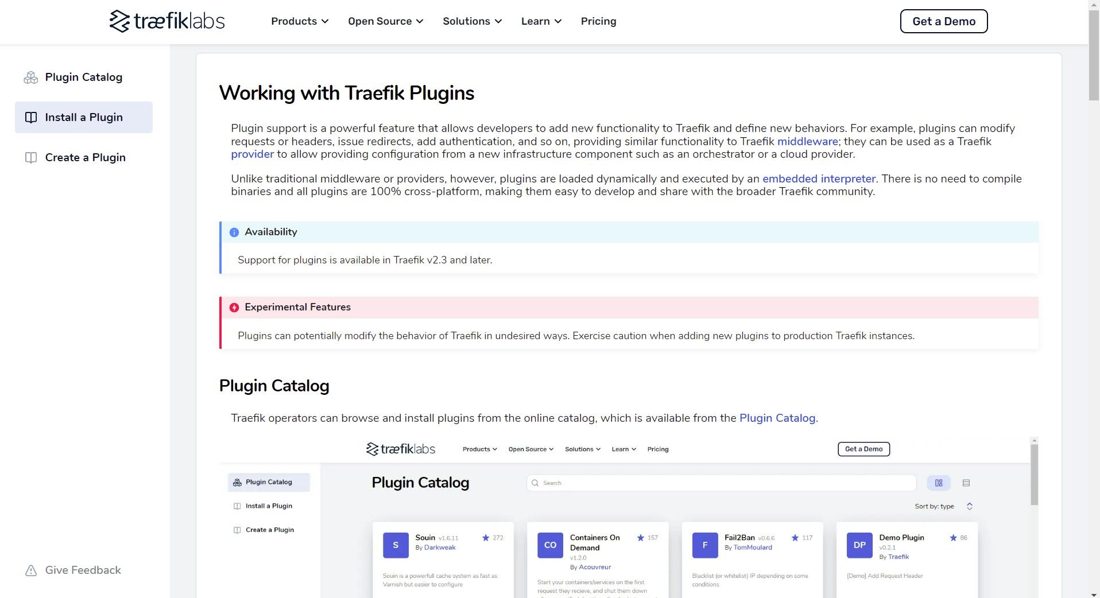The width and height of the screenshot is (1100, 598).
Task: Click the 'Demo Plugin' title on its card
Action: (x=901, y=538)
